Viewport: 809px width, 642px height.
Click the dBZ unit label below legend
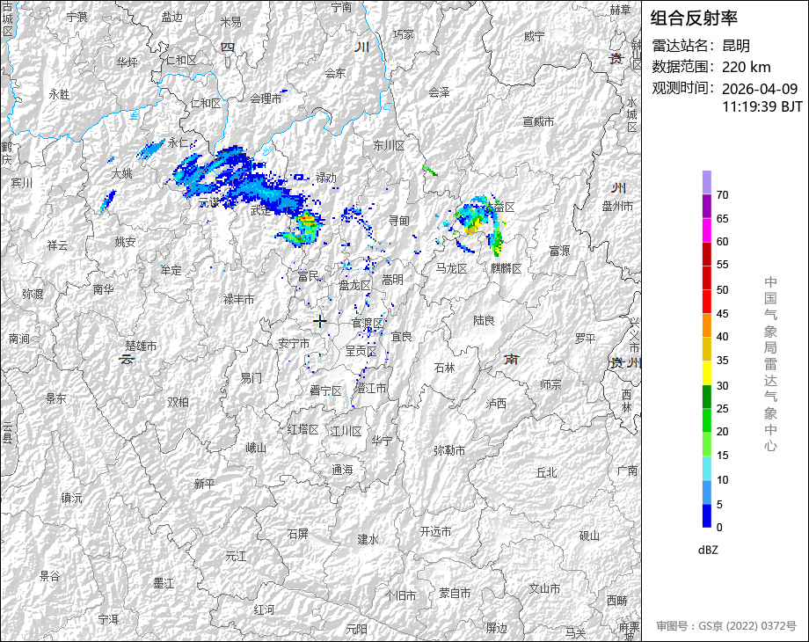[708, 551]
